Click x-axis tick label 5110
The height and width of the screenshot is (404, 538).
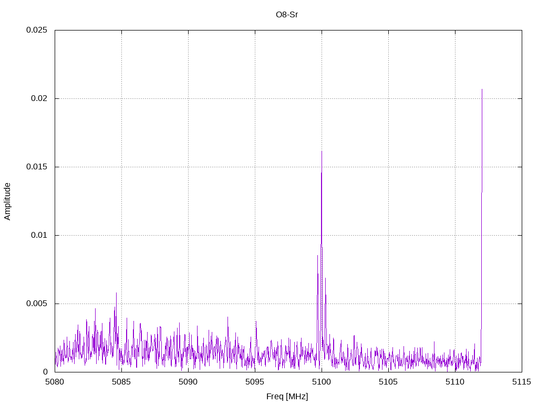pyautogui.click(x=455, y=382)
